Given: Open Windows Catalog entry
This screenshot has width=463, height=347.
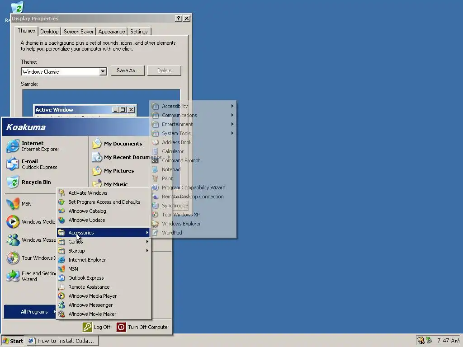Looking at the screenshot, I should (x=104, y=211).
